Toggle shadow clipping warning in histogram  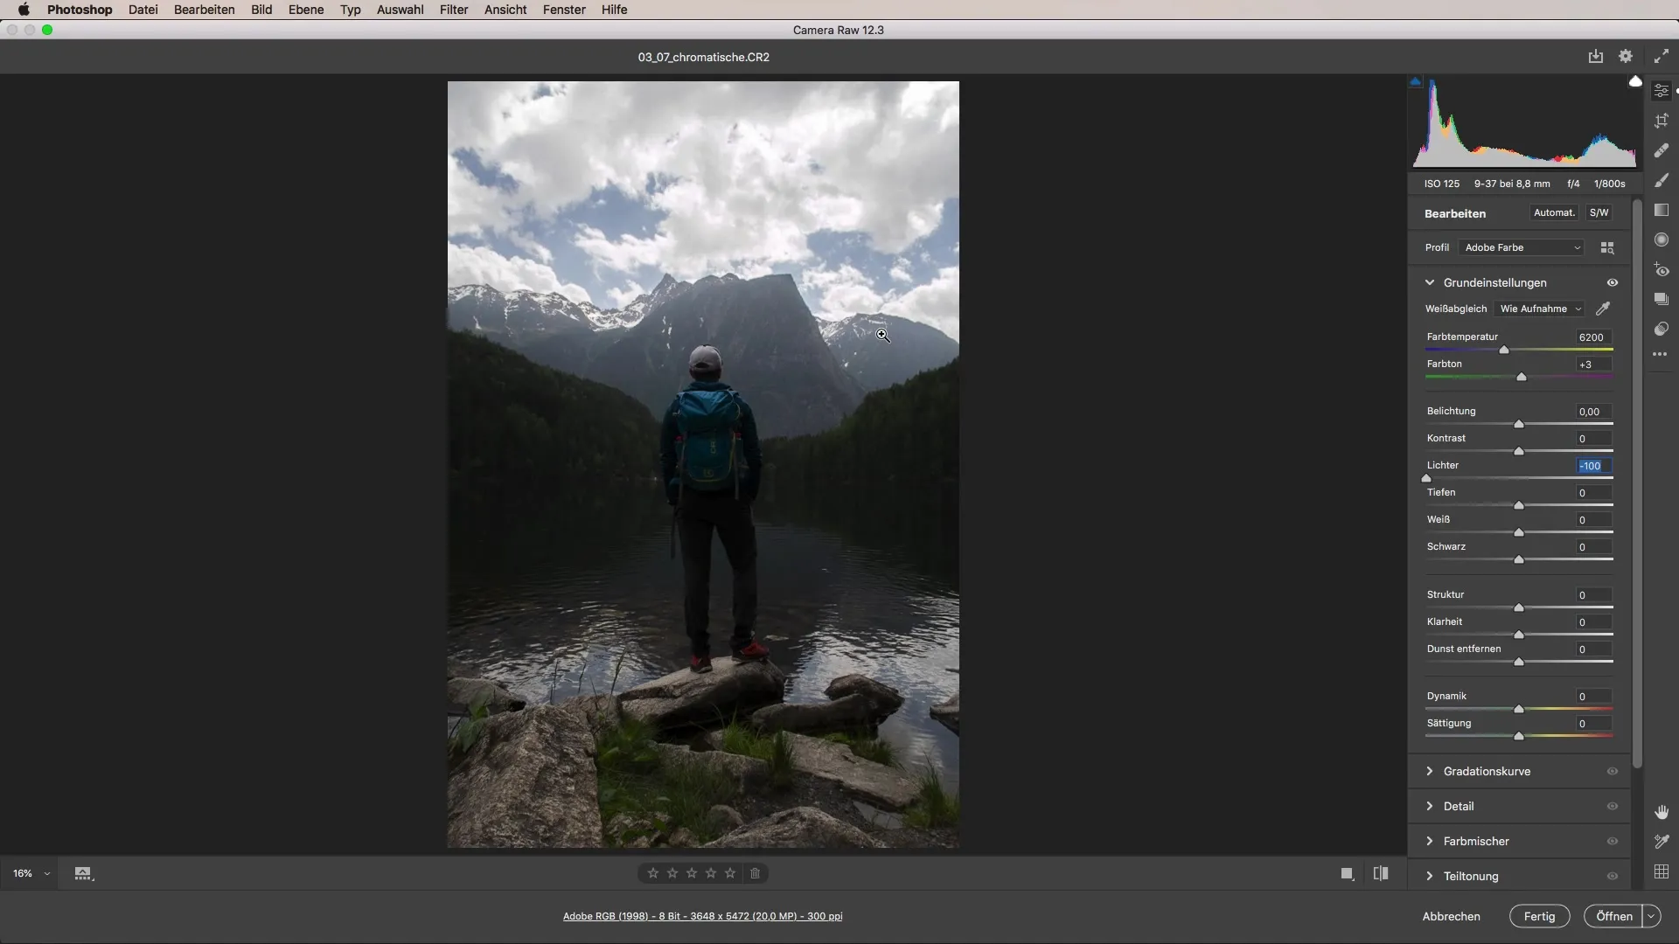(x=1416, y=81)
